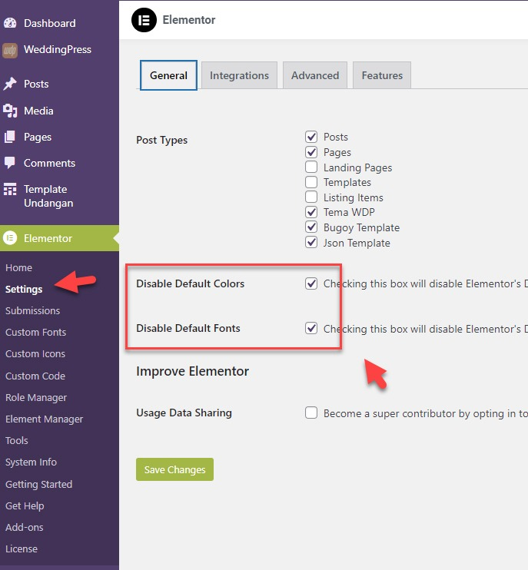The height and width of the screenshot is (570, 528).
Task: Open Get Help submenu link
Action: 25,505
